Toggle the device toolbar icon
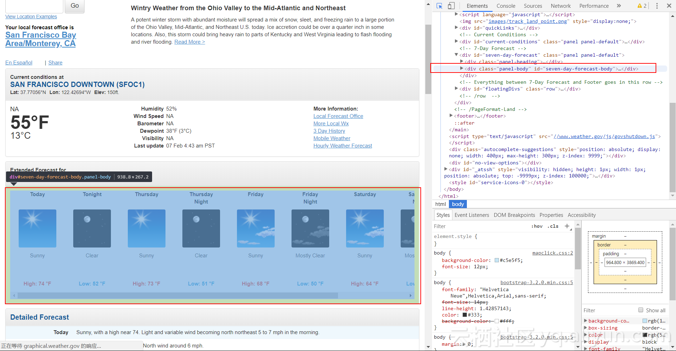The width and height of the screenshot is (676, 351). [x=451, y=6]
